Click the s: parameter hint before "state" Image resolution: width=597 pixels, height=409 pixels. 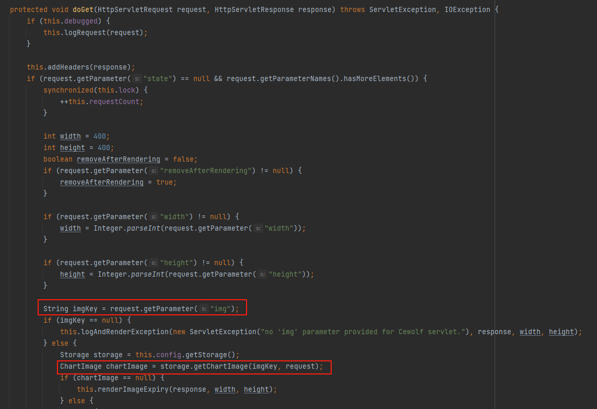click(137, 79)
